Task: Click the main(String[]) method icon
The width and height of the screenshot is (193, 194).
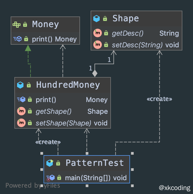Action: tap(50, 178)
